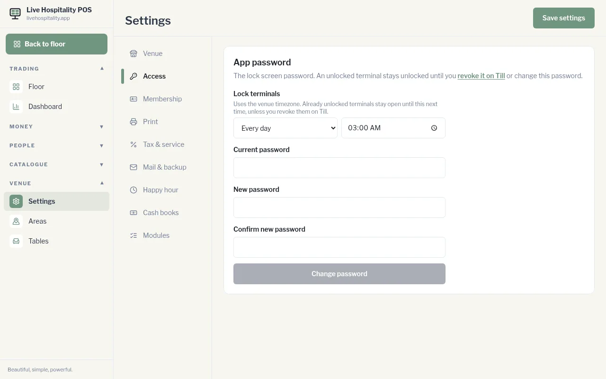606x379 pixels.
Task: Open Mail & backup settings
Action: tap(163, 167)
